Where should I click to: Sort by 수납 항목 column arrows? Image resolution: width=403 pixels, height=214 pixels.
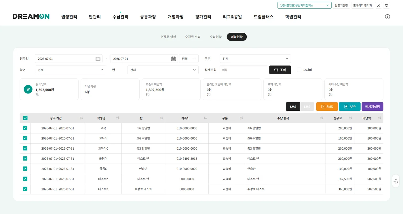[322, 118]
